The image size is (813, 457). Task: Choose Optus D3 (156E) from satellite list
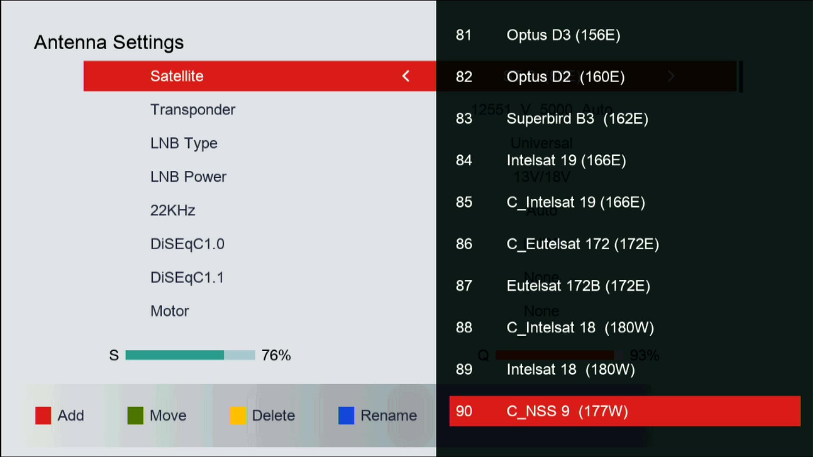point(563,35)
